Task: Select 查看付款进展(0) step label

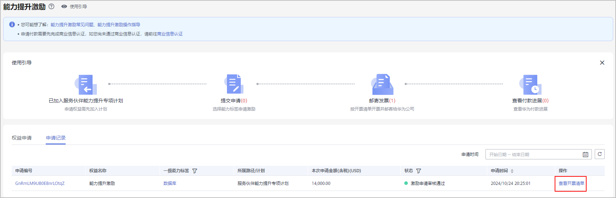Action: [530, 101]
